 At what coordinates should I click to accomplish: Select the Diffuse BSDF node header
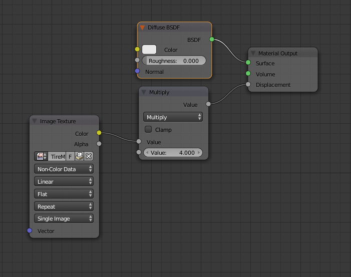click(x=175, y=27)
